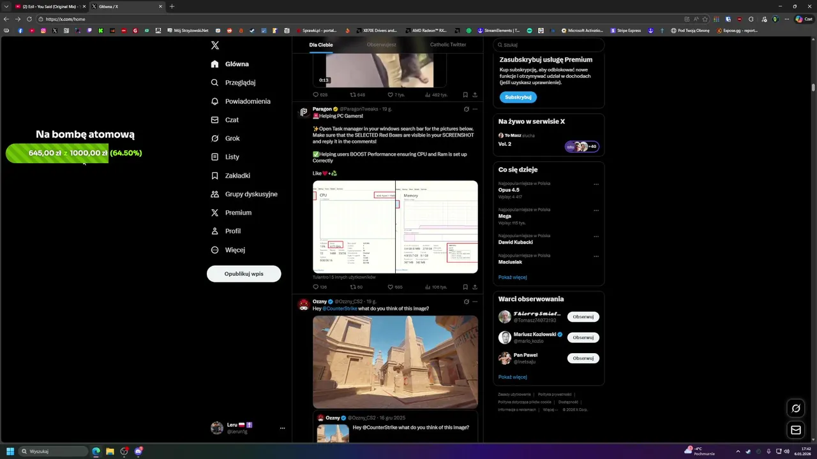Click the Na bombę atomową donation progress bar
The width and height of the screenshot is (817, 459).
(x=74, y=153)
